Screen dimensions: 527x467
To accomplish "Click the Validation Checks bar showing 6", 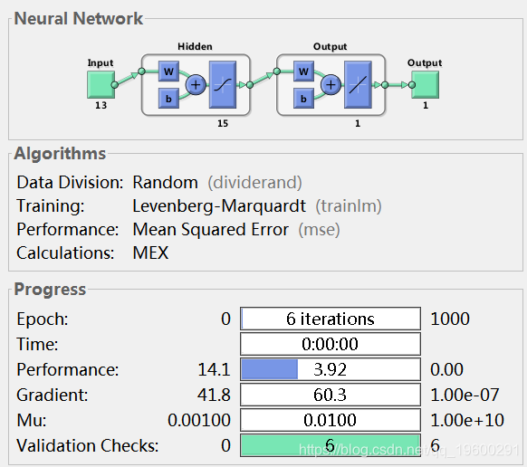I will point(331,445).
